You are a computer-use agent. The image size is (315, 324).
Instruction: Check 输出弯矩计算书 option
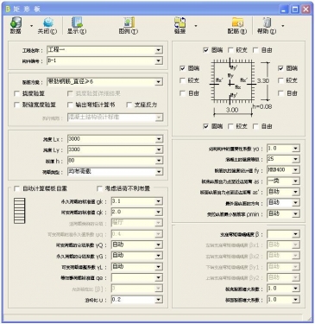click(70, 105)
